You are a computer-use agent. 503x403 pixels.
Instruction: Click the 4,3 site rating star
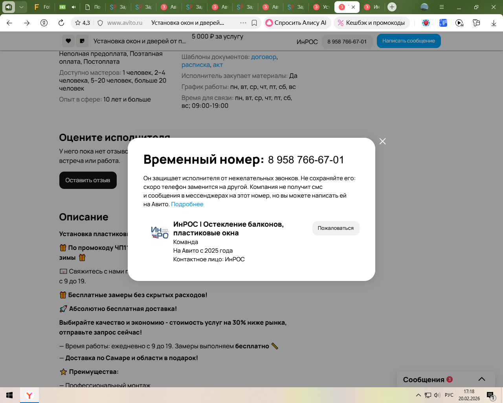point(83,23)
